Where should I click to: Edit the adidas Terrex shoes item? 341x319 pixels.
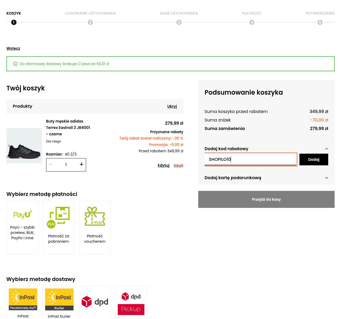(x=164, y=165)
